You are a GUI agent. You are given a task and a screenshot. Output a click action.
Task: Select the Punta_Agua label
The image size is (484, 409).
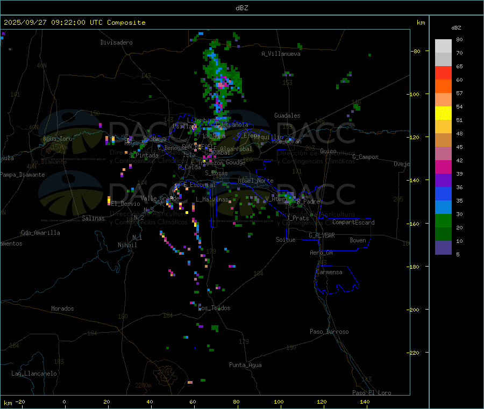(x=245, y=365)
